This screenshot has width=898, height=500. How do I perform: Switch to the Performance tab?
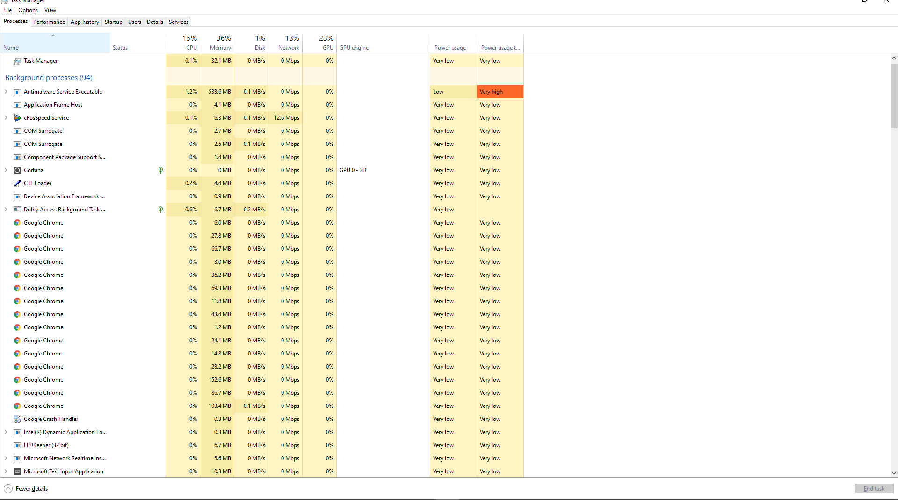tap(49, 22)
